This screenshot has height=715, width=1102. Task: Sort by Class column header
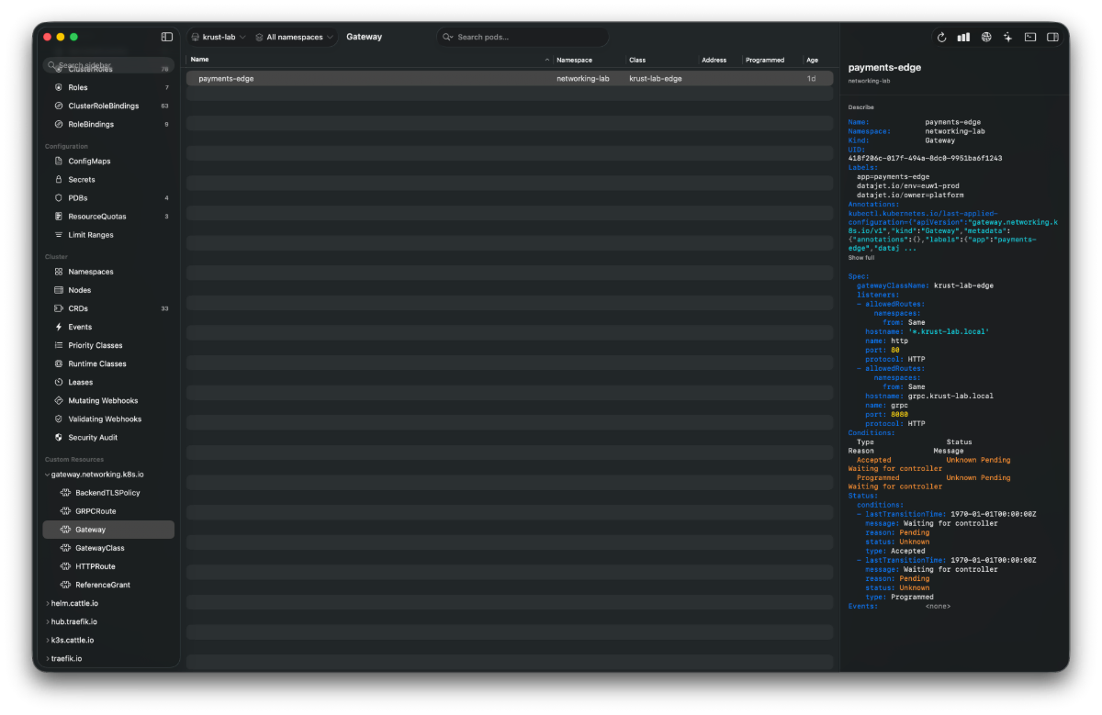(x=637, y=60)
